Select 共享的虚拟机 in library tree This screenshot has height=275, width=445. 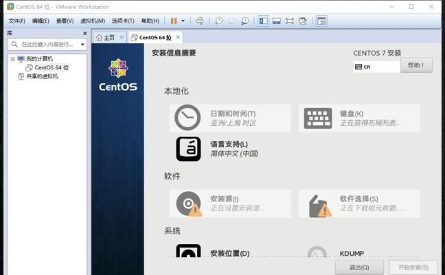click(42, 76)
